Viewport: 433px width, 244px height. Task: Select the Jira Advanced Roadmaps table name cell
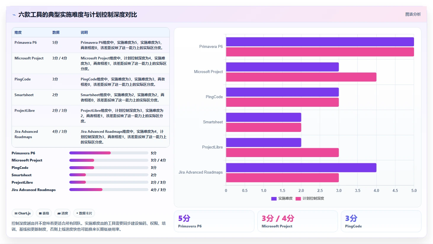(x=26, y=134)
